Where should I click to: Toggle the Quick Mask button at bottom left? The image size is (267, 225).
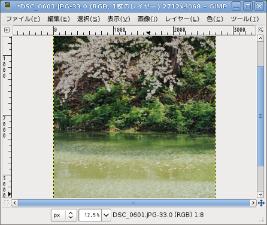point(6,203)
